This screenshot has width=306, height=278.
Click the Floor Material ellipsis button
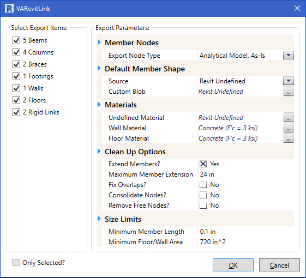pos(289,138)
